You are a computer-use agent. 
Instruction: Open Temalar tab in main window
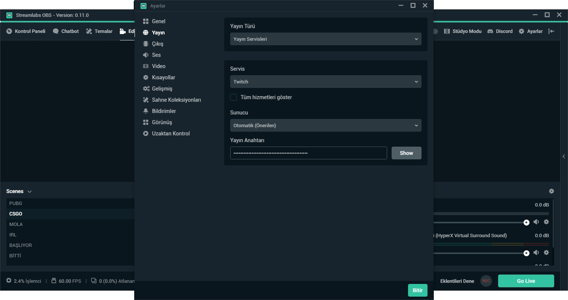[x=99, y=31]
